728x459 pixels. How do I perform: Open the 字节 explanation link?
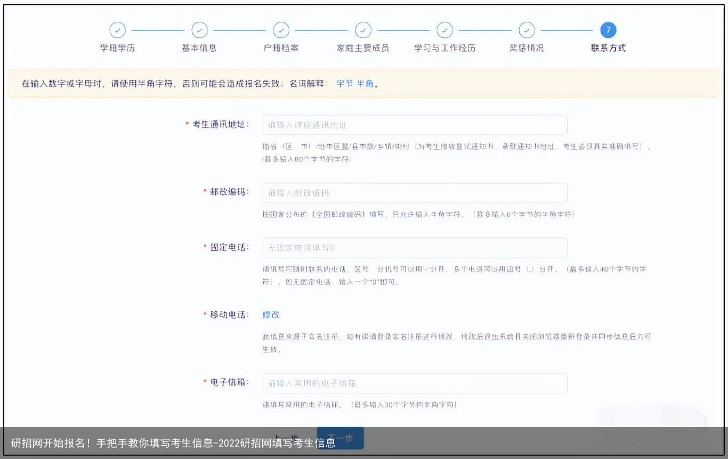(344, 83)
